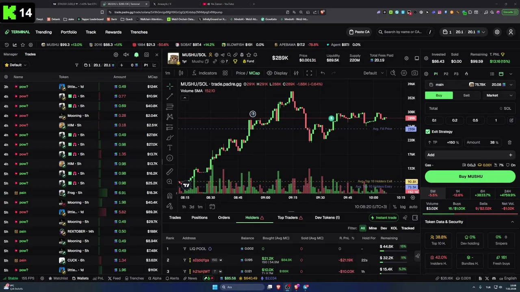520x292 pixels.
Task: Delete the TP exit strategy row
Action: [x=509, y=143]
